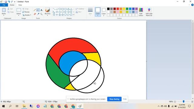194x109 pixels.
Task: Click the Undo arrow icon
Action: click(9, 2)
